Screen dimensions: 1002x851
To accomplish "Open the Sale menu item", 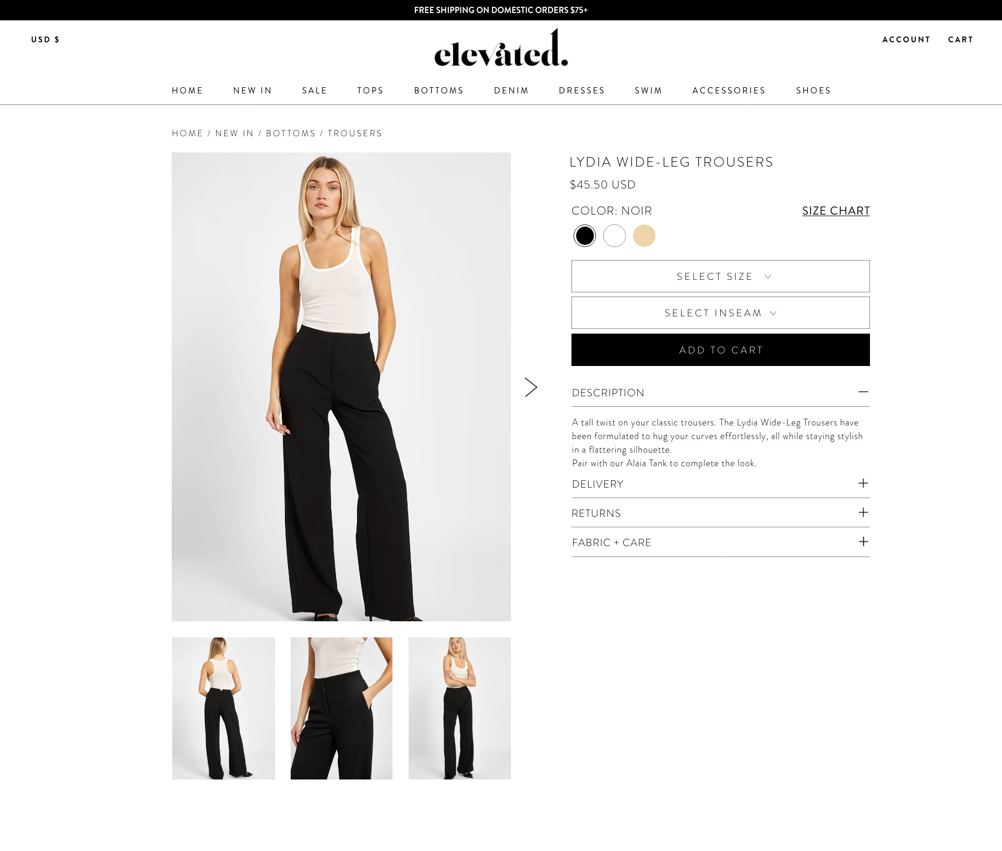I will 315,90.
